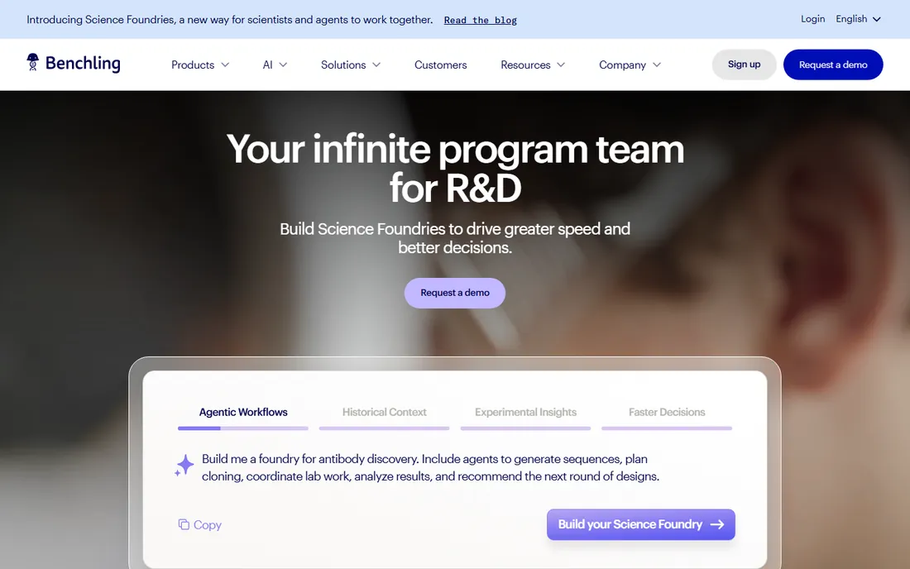Go to the Customers page

point(440,65)
